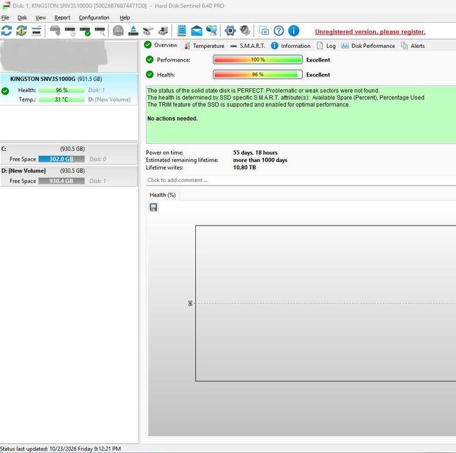Viewport: 456px width, 453px height.
Task: Open the View menu
Action: click(x=41, y=17)
